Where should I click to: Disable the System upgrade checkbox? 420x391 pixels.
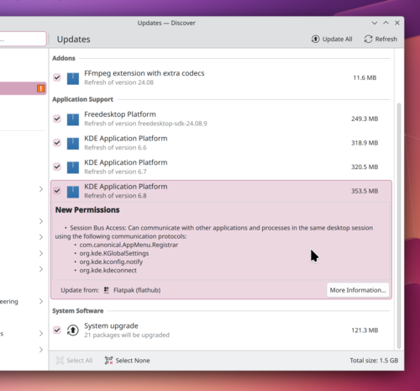tap(57, 330)
